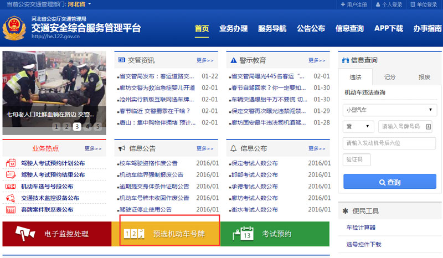
Task: Click the 考试预约 green banner
Action: [x=275, y=234]
